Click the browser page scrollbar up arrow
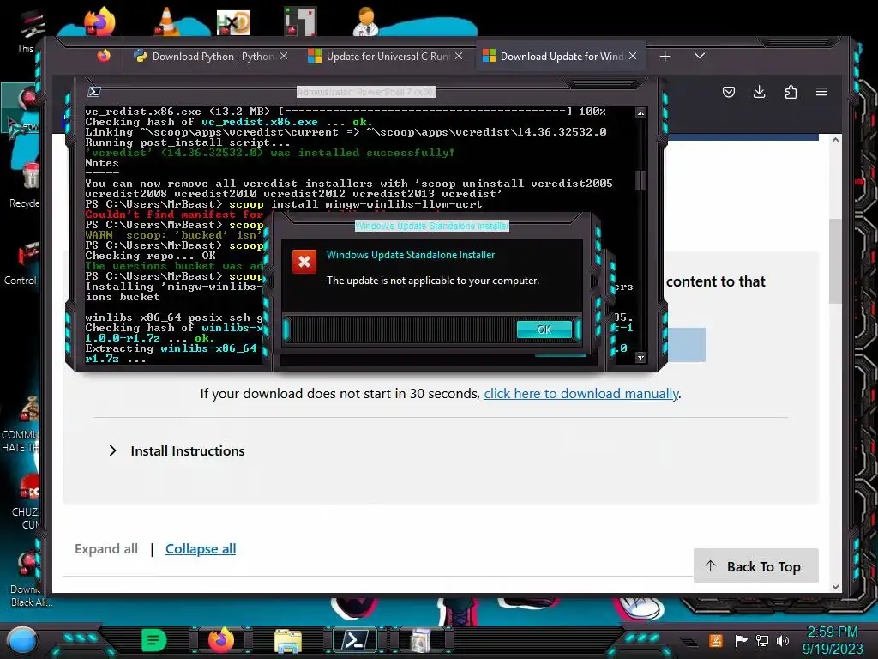The width and height of the screenshot is (878, 659). [x=835, y=140]
